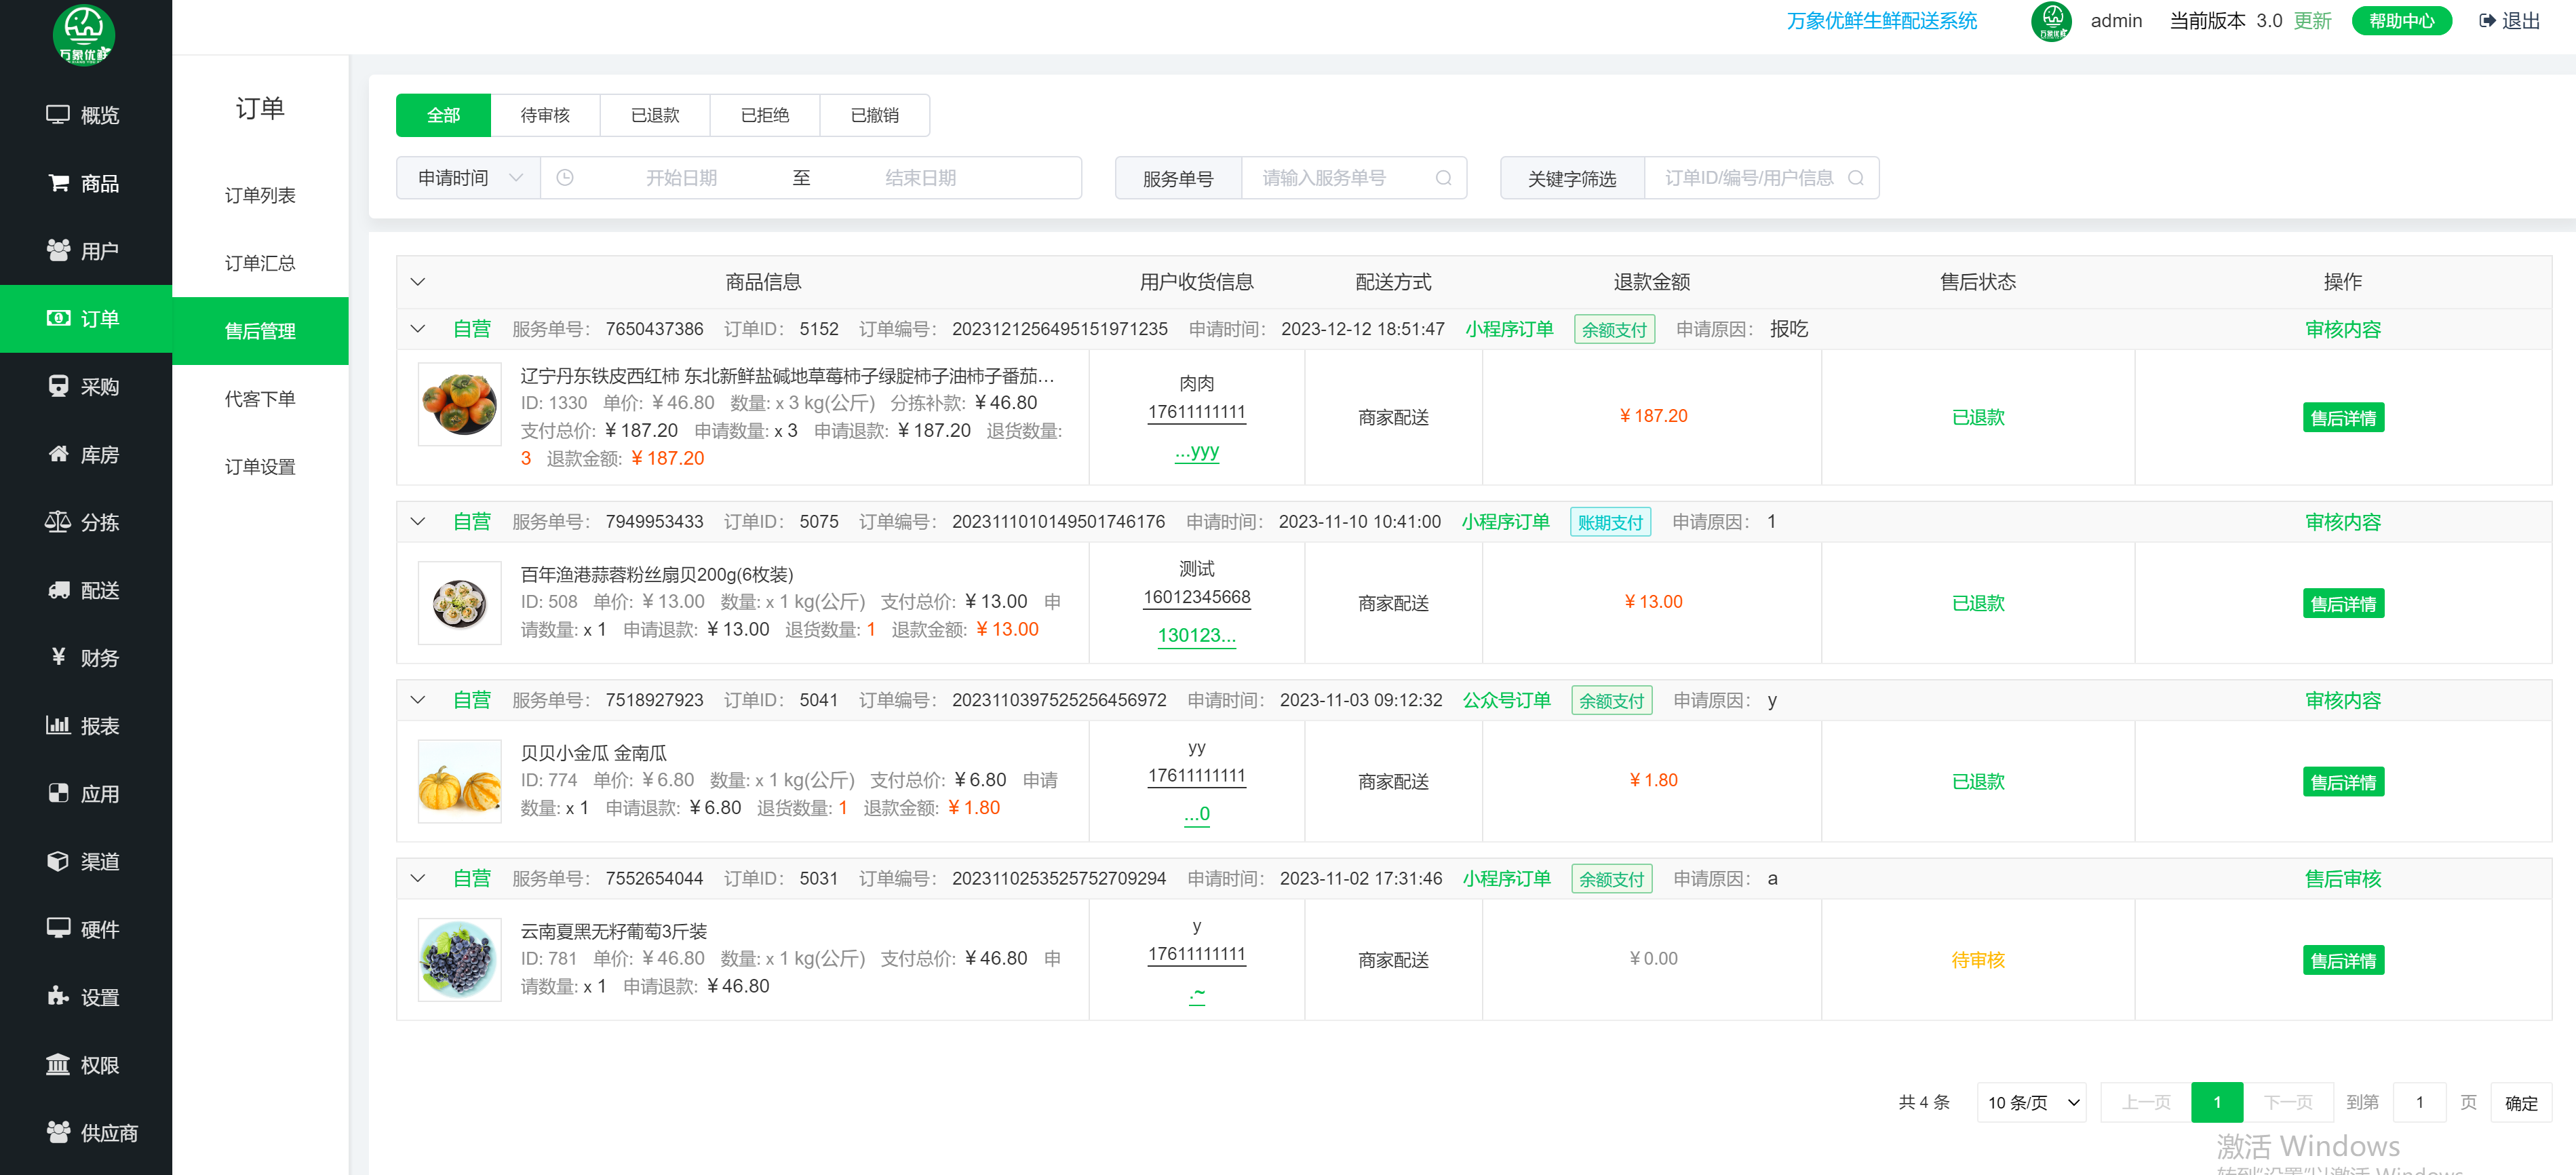Click the admin avatar in the header

pos(2052,21)
